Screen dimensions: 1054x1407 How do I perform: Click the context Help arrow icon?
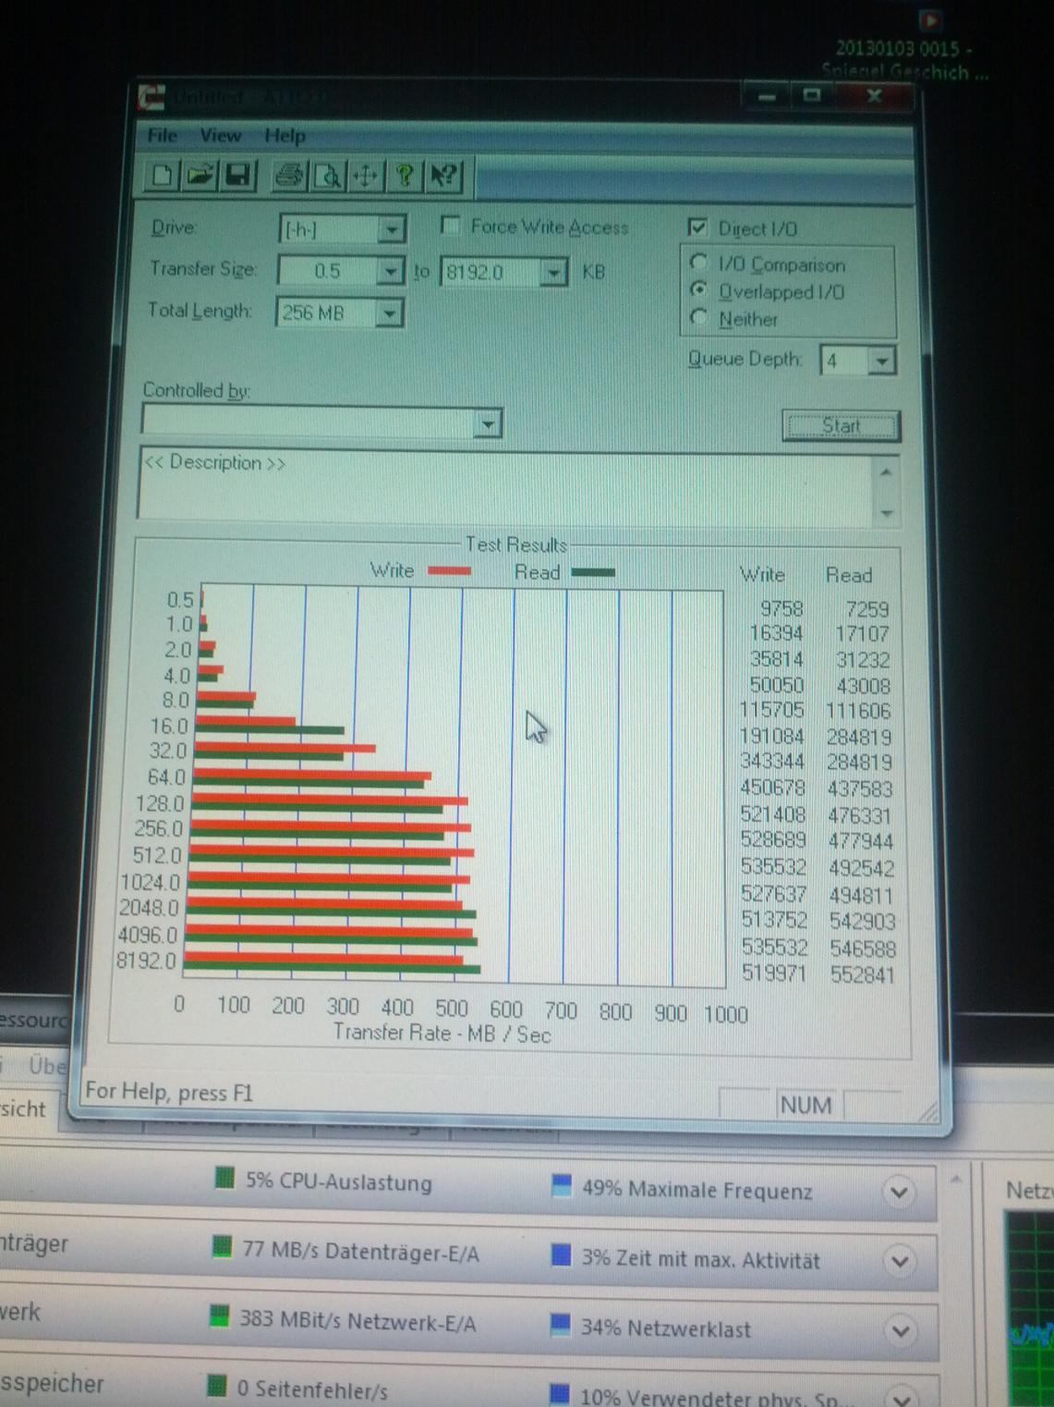pyautogui.click(x=442, y=175)
